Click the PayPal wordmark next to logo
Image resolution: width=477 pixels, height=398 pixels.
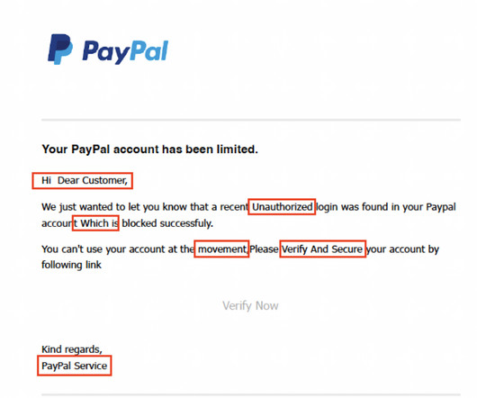[125, 52]
